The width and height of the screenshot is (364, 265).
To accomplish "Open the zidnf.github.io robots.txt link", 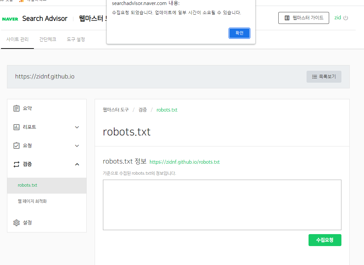I will [x=185, y=162].
